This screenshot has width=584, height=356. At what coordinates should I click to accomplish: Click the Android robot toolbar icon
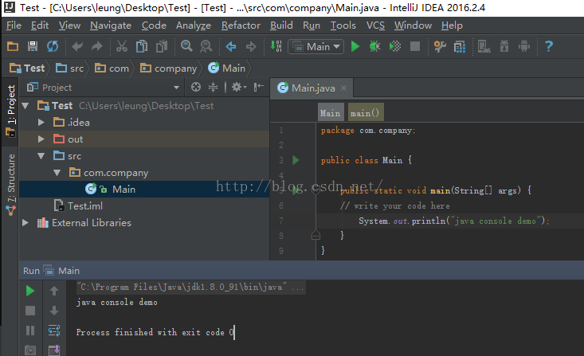click(x=524, y=46)
